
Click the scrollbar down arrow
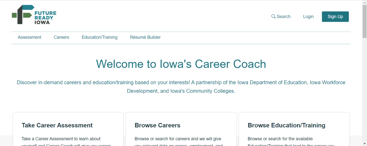click(x=364, y=144)
